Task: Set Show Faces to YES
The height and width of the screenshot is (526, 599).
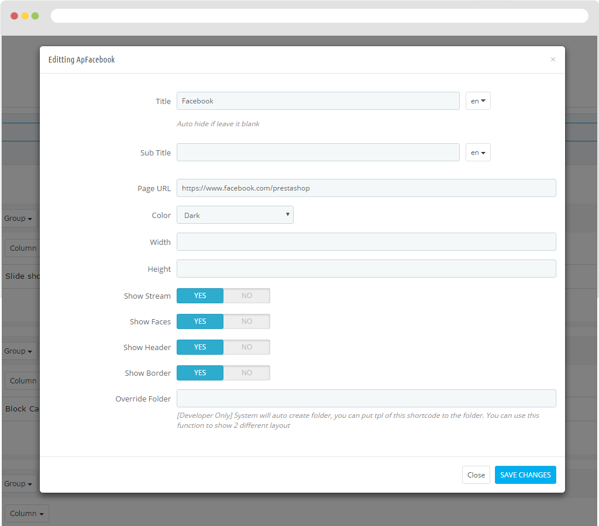Action: (200, 321)
